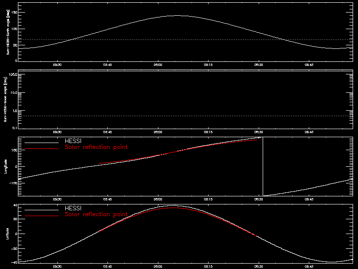This screenshot has height=269, width=358.
Task: Click '05:30' time label under Latitude plot
Action: (57, 267)
